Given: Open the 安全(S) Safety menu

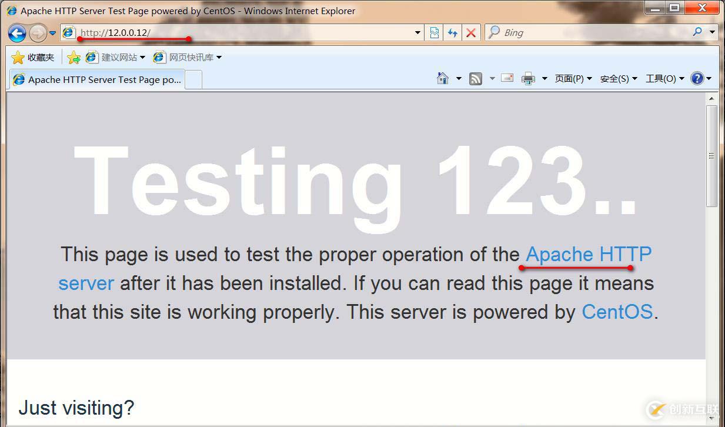Looking at the screenshot, I should click(x=619, y=79).
